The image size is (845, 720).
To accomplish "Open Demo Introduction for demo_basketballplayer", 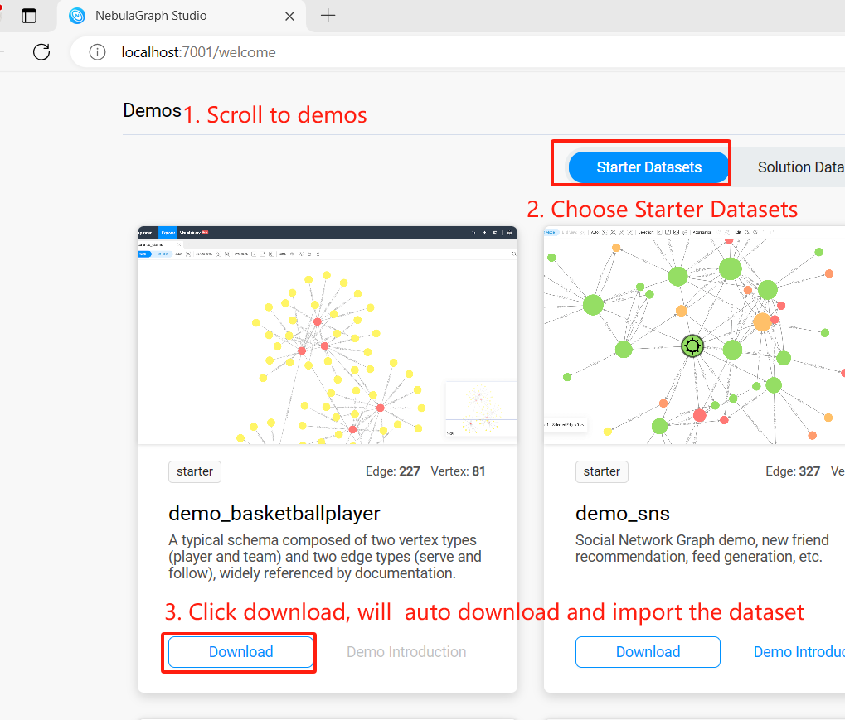I will 406,652.
